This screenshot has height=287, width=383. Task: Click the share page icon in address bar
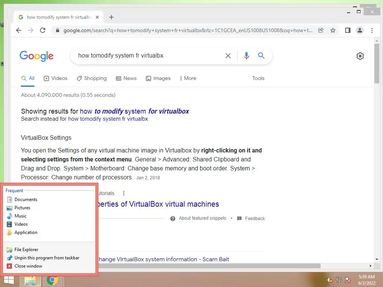coord(321,30)
